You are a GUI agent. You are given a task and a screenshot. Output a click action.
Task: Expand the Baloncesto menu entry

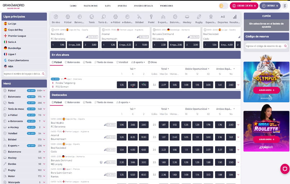[x=44, y=97]
